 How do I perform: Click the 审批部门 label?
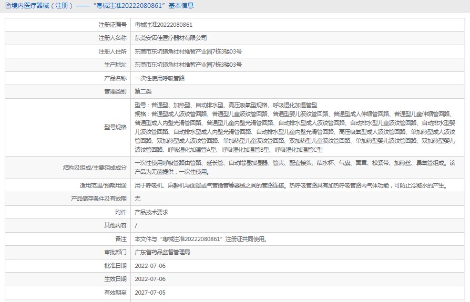click(115, 252)
